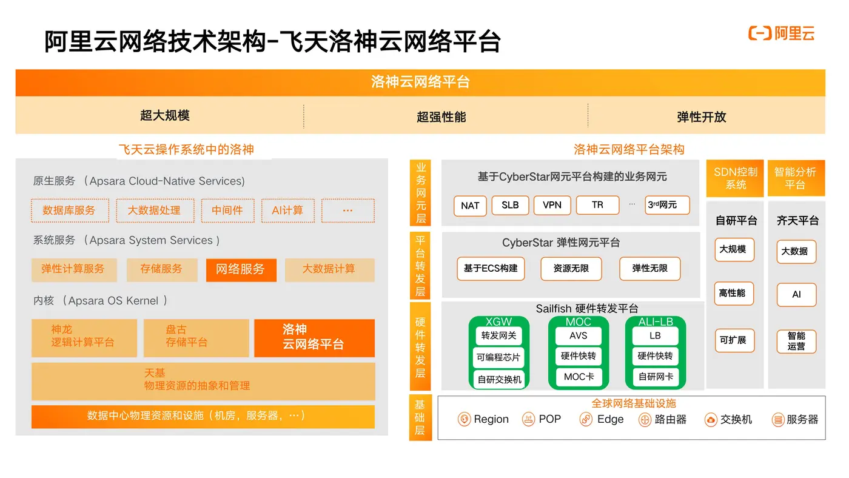This screenshot has width=849, height=478.
Task: Click the SLB network element box
Action: (510, 205)
